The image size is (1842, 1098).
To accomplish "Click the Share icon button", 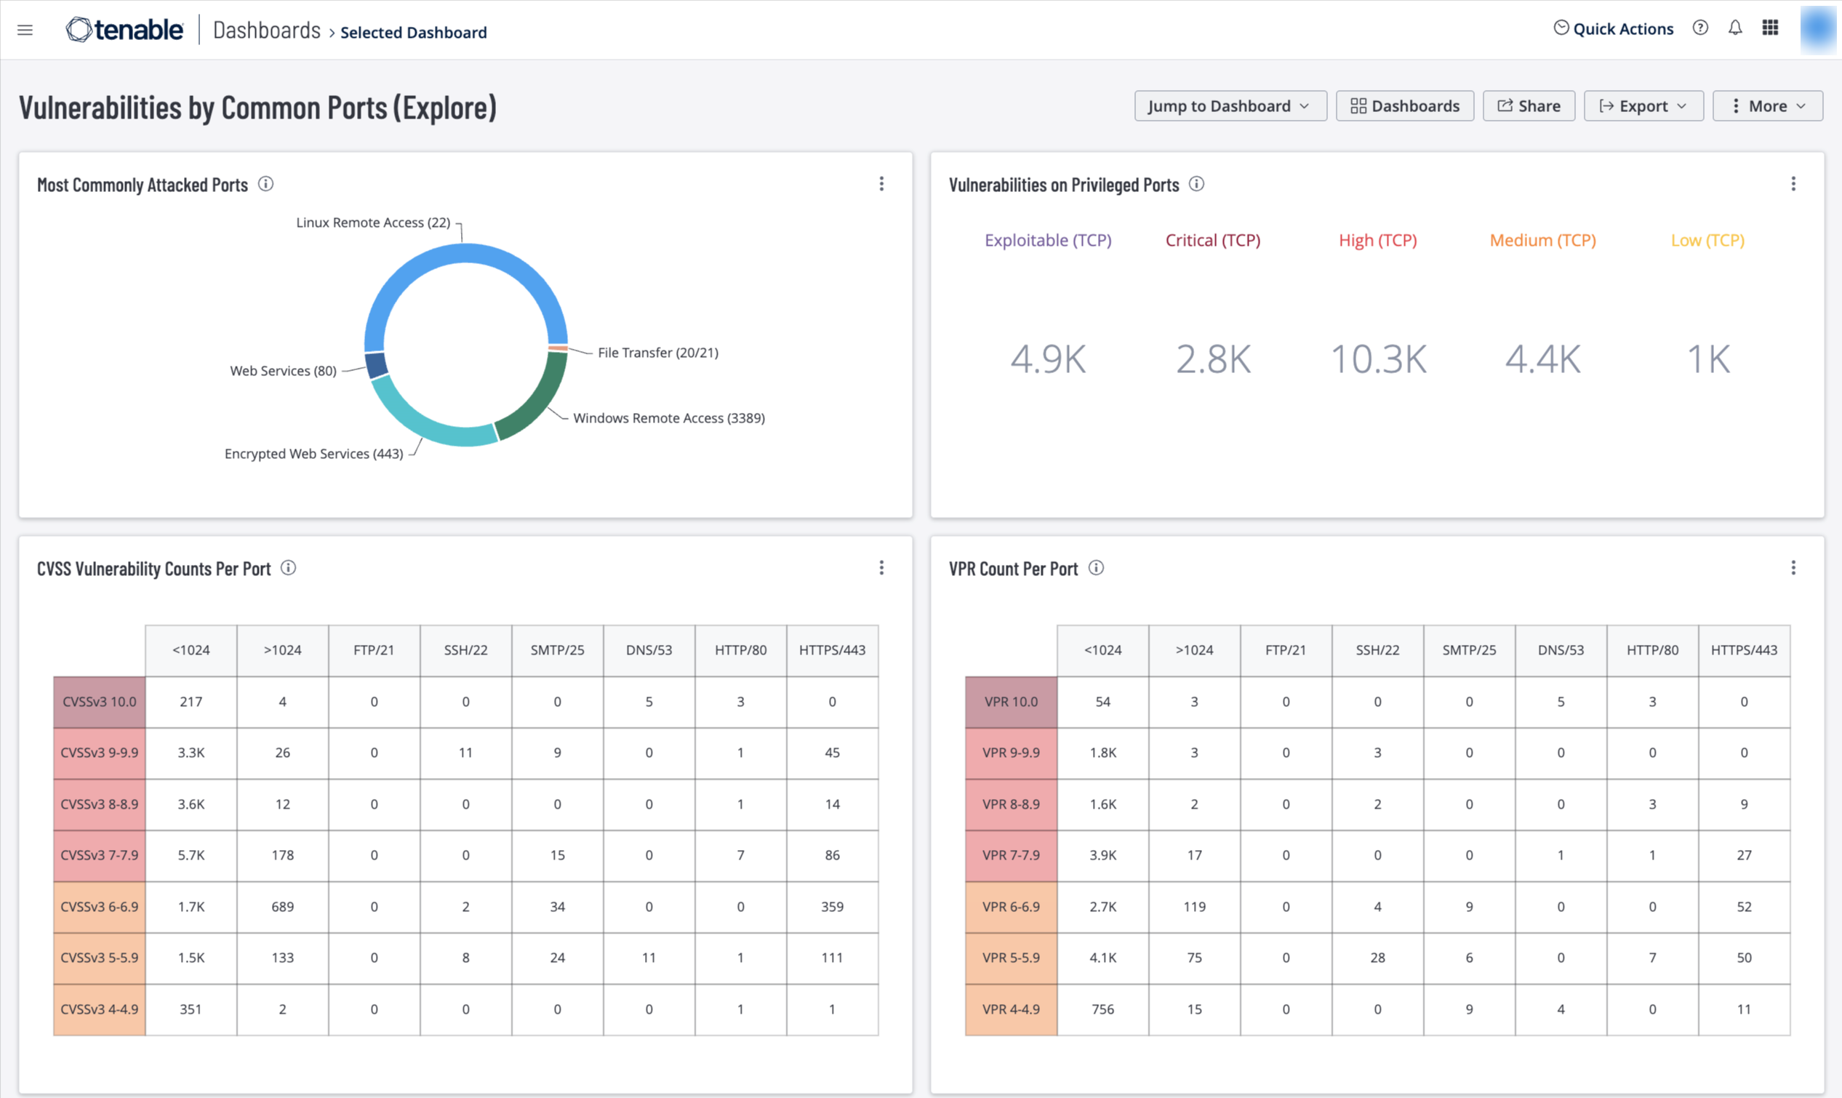I will tap(1529, 106).
